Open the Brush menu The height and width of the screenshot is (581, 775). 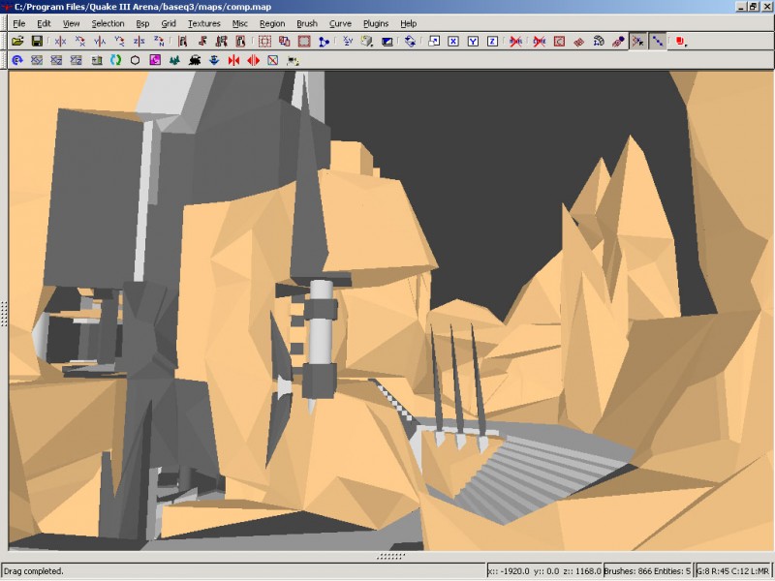(307, 23)
